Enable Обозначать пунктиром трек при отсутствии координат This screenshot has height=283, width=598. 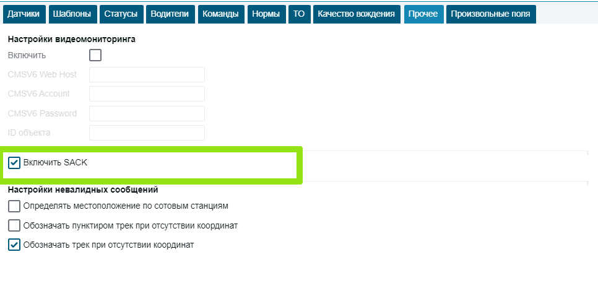(14, 225)
